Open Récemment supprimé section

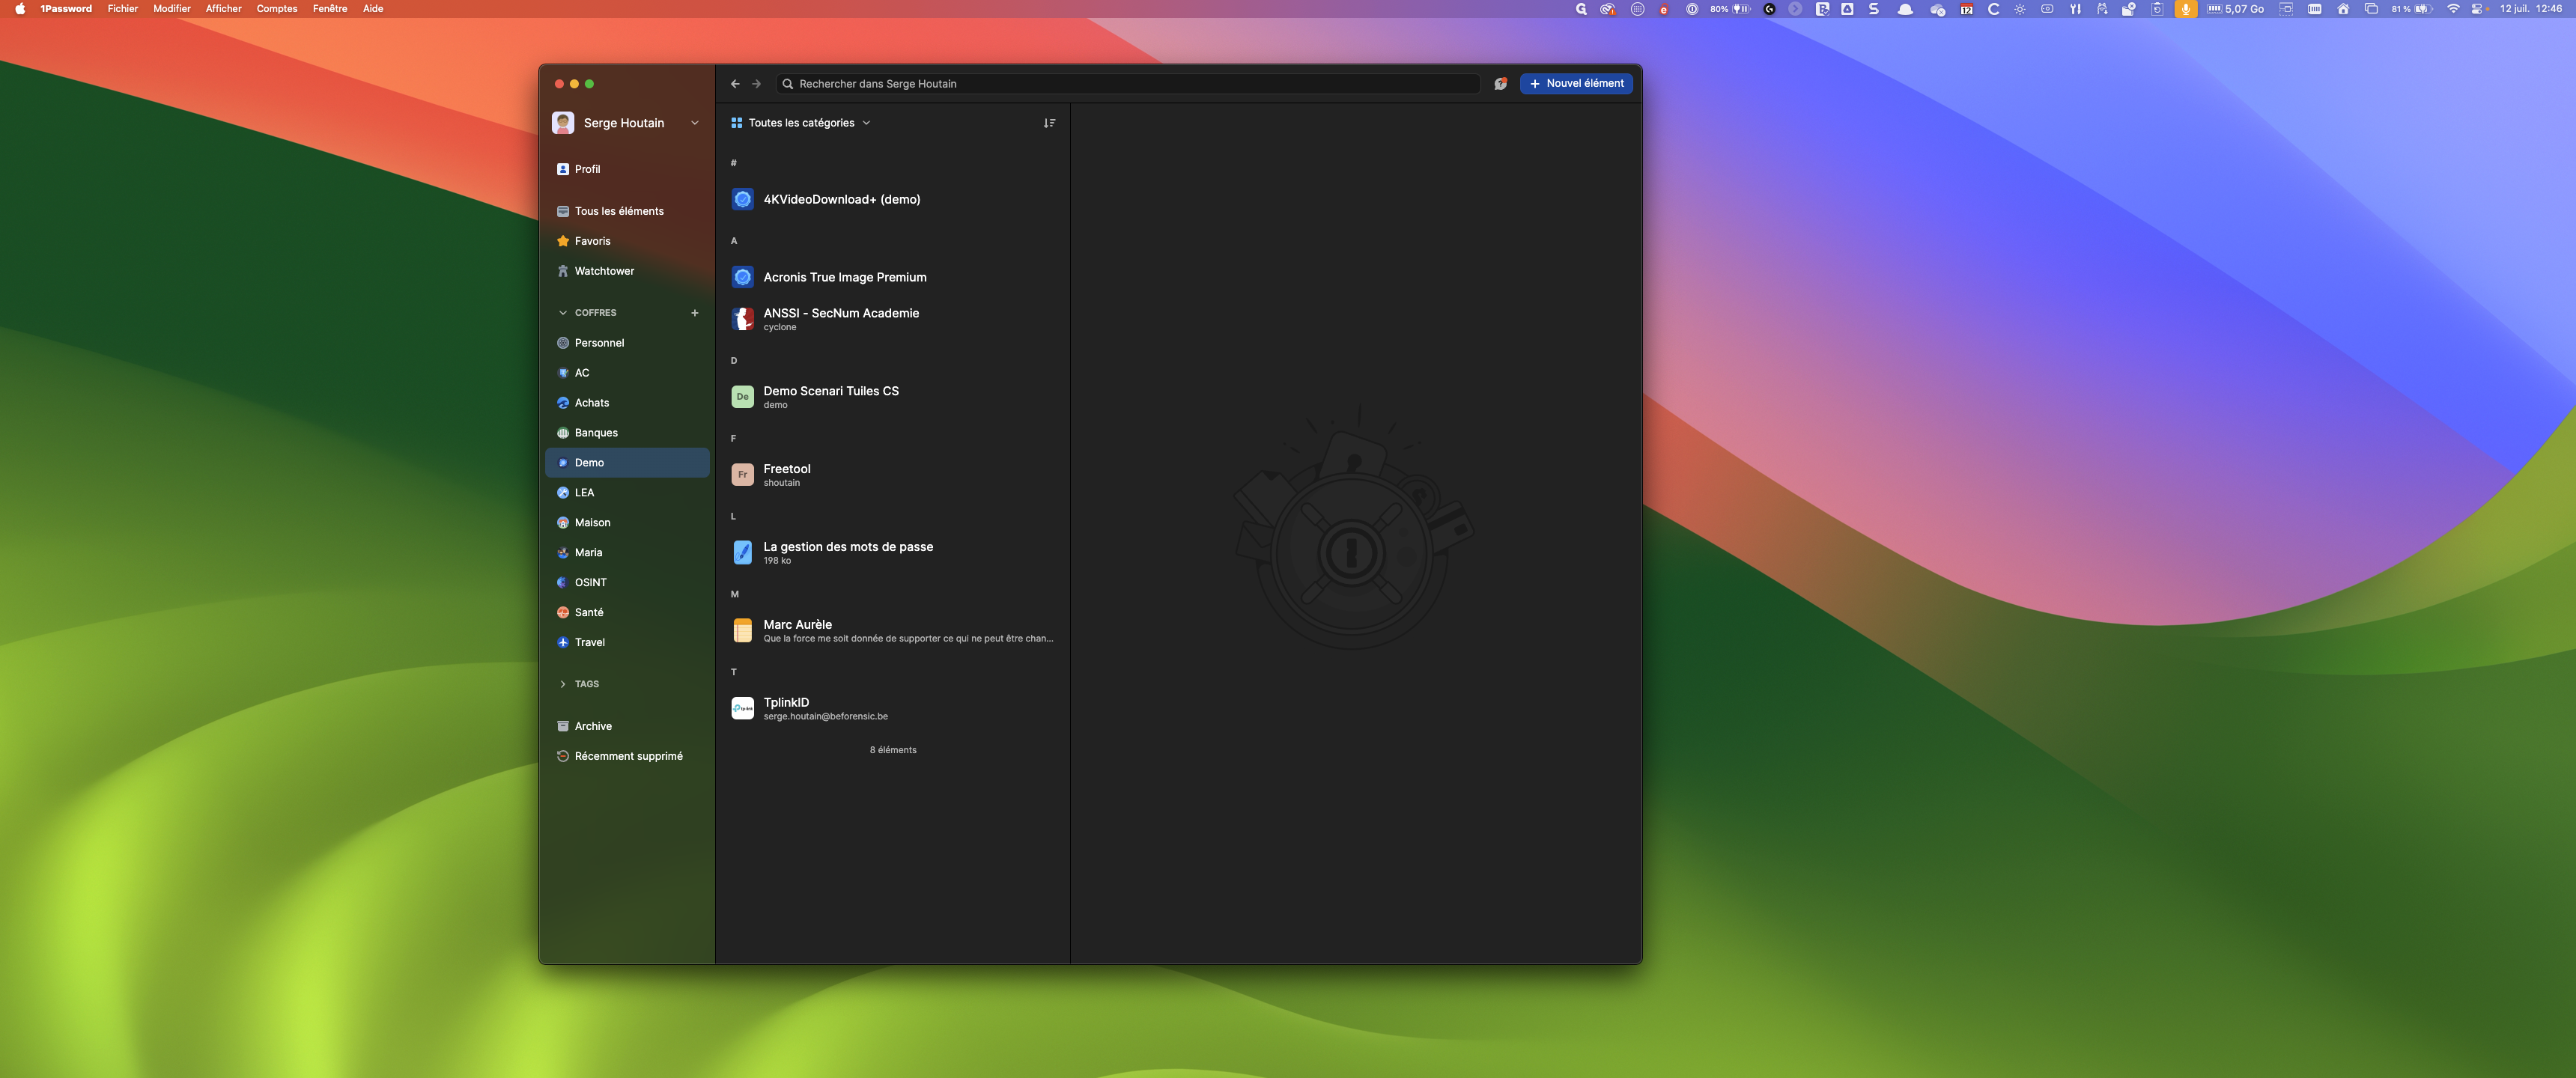pos(627,757)
